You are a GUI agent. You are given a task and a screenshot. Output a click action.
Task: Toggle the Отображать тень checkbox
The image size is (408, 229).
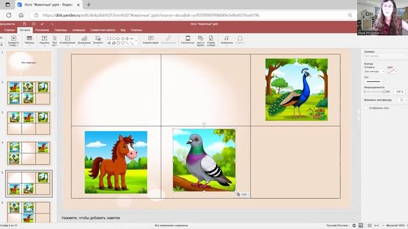tap(366, 108)
